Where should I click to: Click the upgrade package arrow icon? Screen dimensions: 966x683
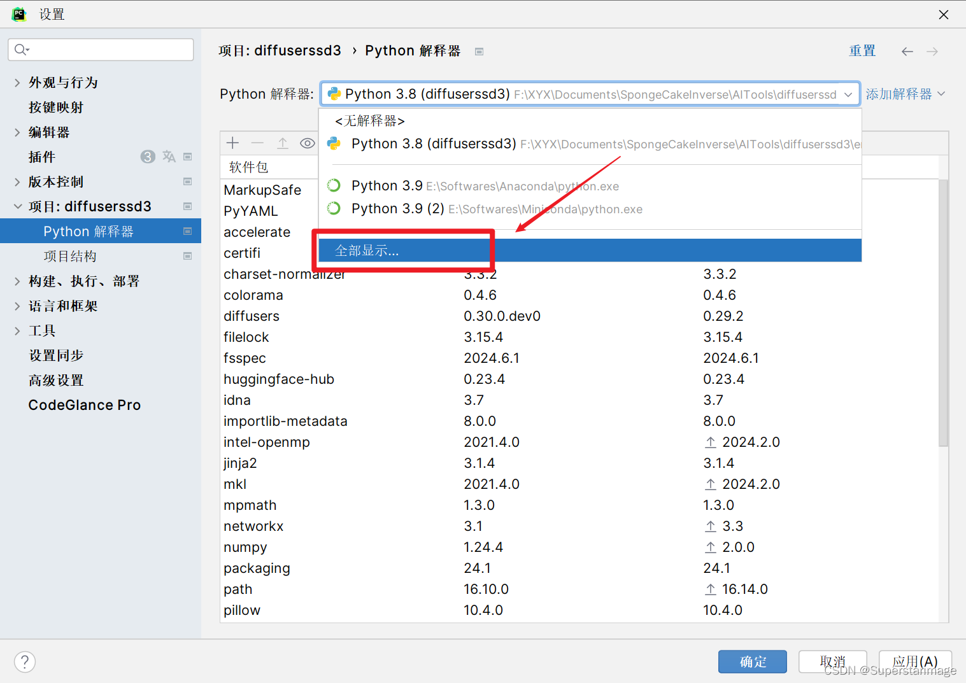[x=283, y=143]
